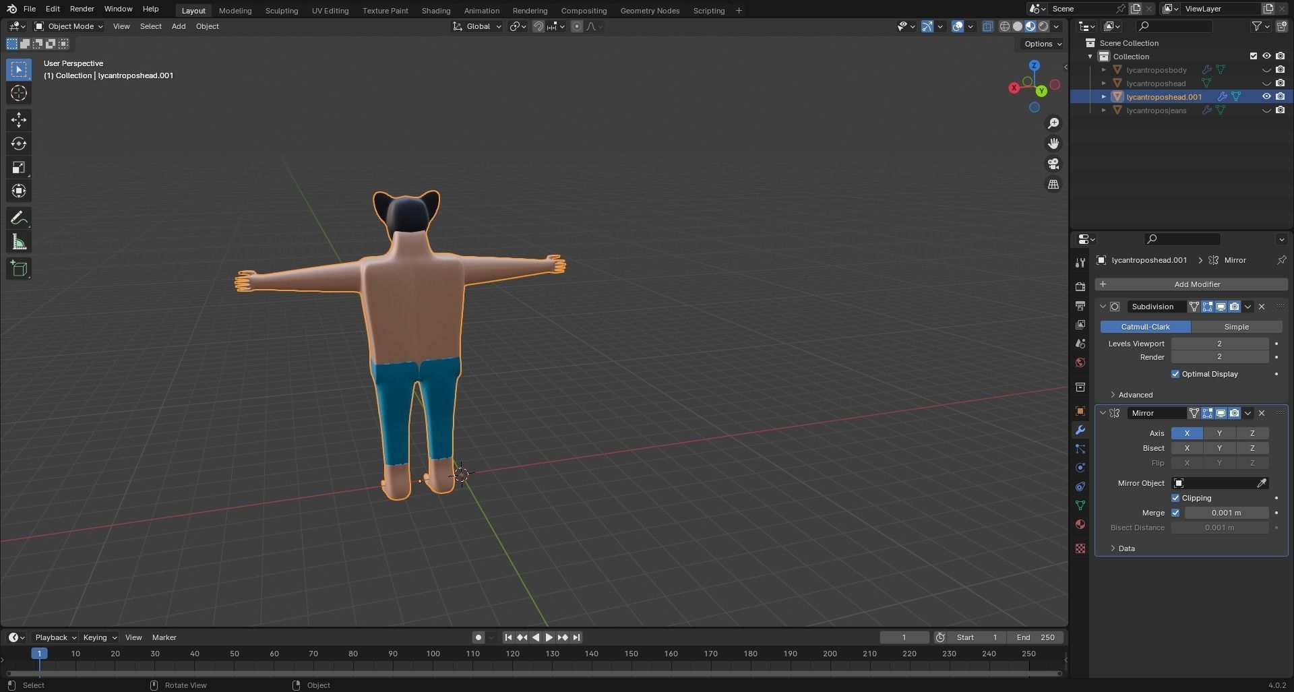Click the pan view hand icon

(1053, 144)
